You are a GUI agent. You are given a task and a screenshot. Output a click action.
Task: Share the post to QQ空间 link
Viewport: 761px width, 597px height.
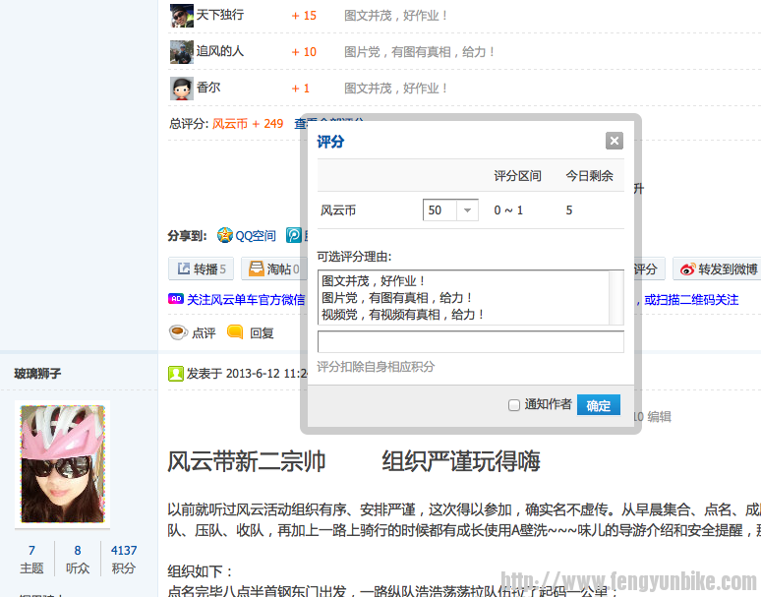256,236
